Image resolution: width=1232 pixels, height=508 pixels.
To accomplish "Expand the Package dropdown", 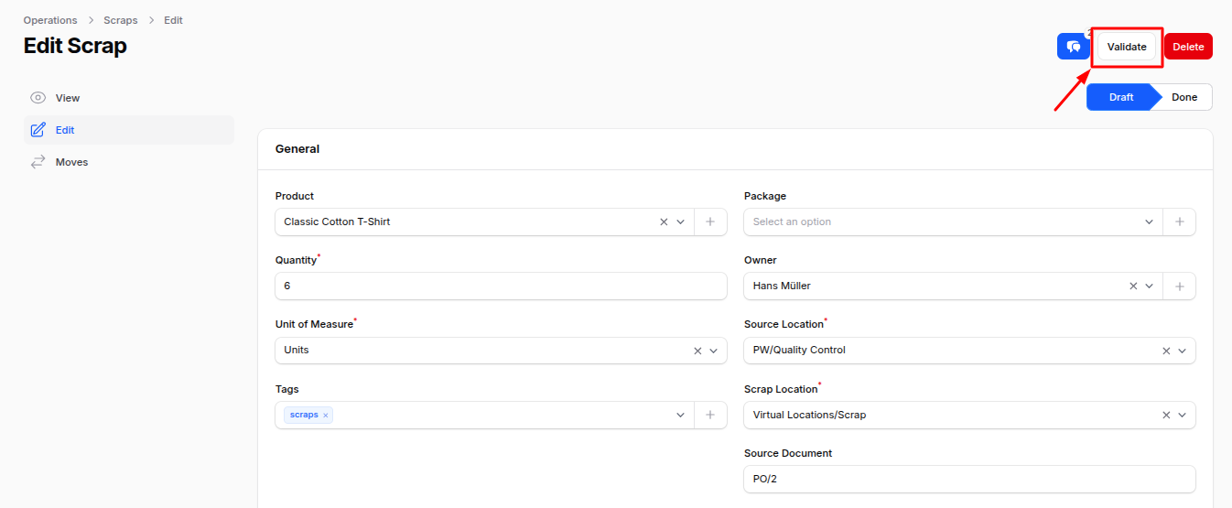I will [1150, 222].
